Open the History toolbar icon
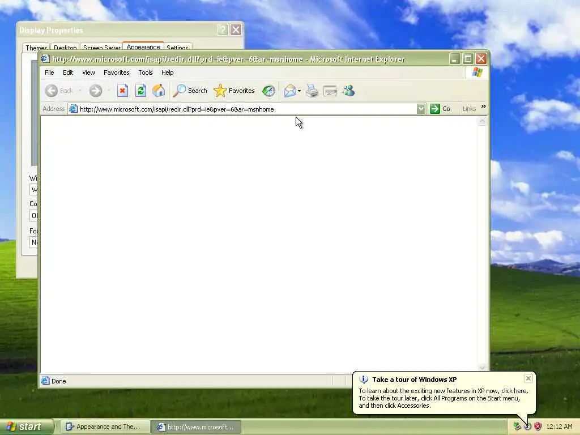This screenshot has width=580, height=435. pos(268,91)
